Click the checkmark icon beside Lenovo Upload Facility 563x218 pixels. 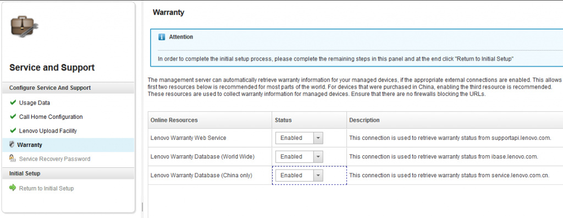click(13, 130)
